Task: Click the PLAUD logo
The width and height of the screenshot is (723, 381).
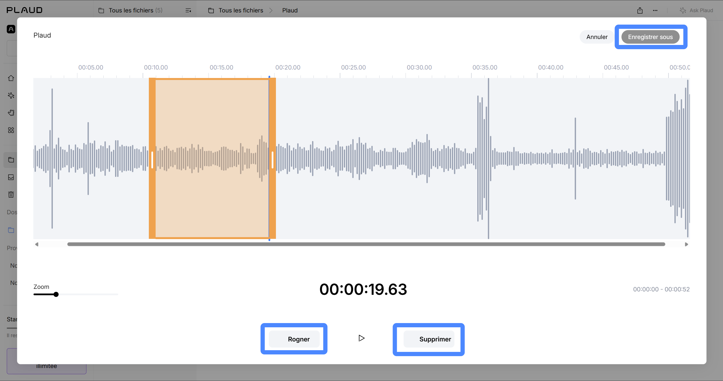Action: point(25,10)
